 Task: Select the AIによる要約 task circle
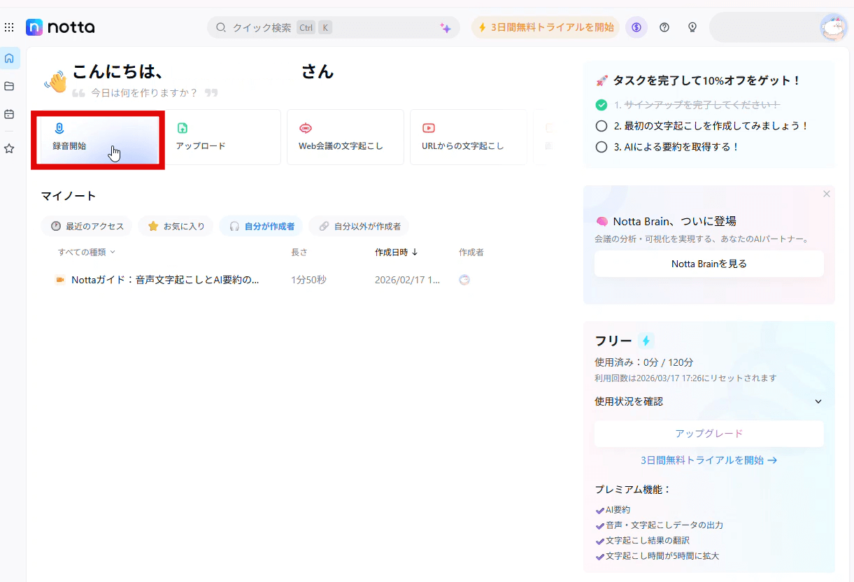[601, 147]
